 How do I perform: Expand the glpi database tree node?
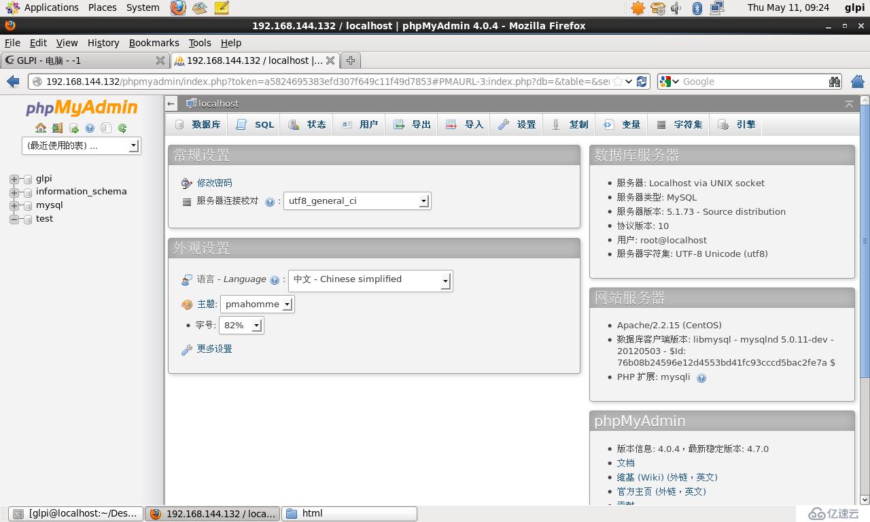click(x=14, y=179)
